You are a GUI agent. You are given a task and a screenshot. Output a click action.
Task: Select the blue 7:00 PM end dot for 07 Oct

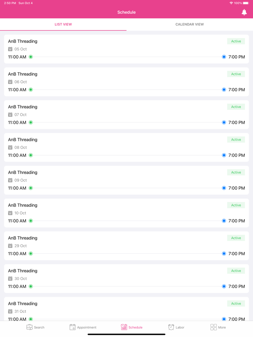click(224, 123)
